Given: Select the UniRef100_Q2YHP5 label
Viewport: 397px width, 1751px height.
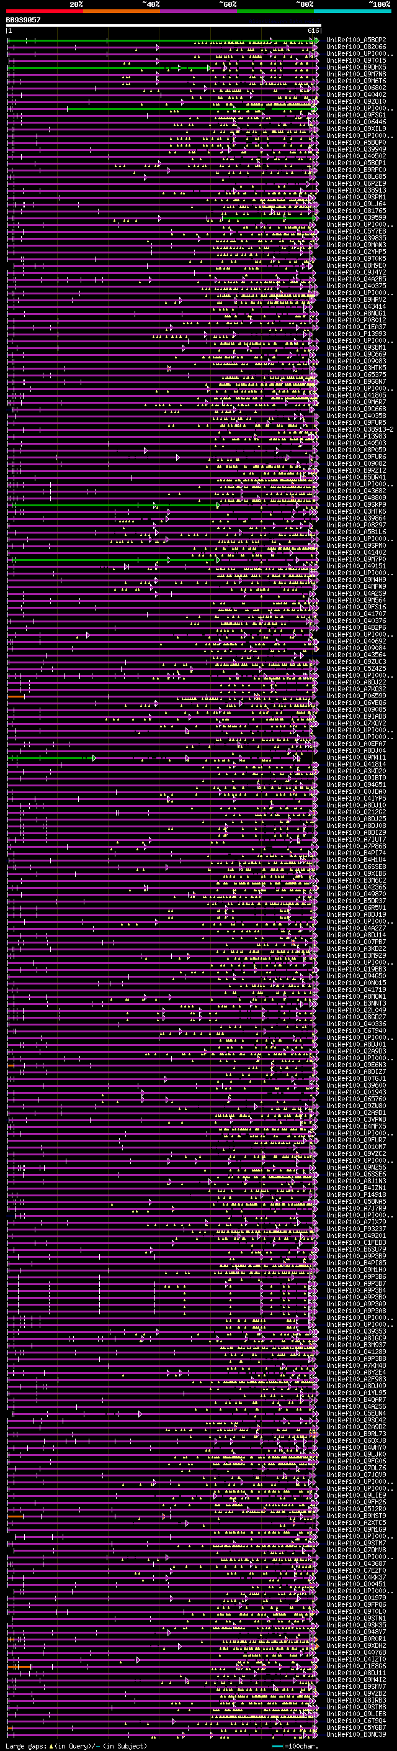Looking at the screenshot, I should (356, 252).
